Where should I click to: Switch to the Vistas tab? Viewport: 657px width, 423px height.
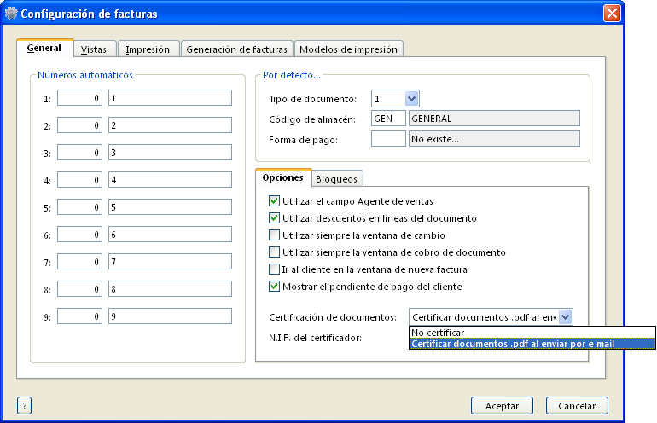94,49
